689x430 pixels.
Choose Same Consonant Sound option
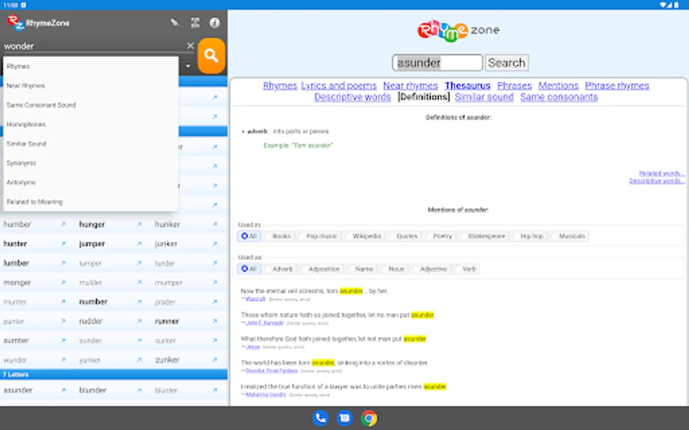(90, 105)
